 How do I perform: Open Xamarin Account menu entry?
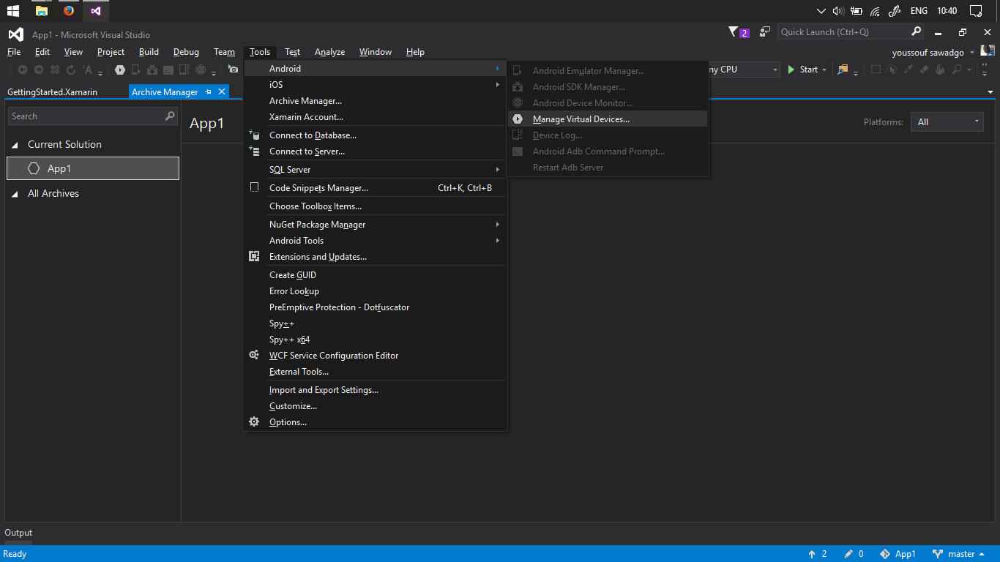[376, 117]
